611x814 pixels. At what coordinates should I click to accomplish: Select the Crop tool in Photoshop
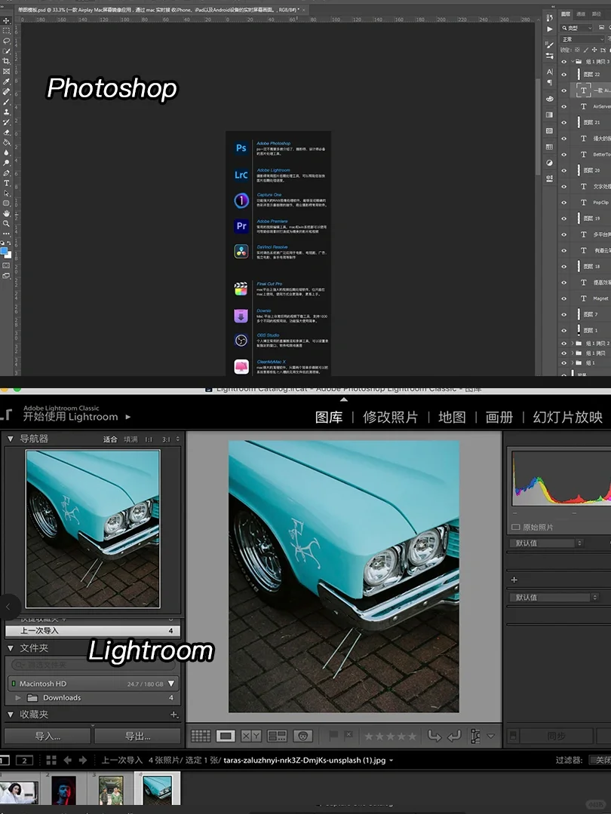[6, 61]
